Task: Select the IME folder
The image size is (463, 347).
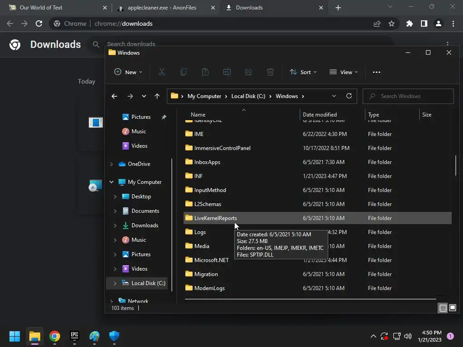Action: 317,134
